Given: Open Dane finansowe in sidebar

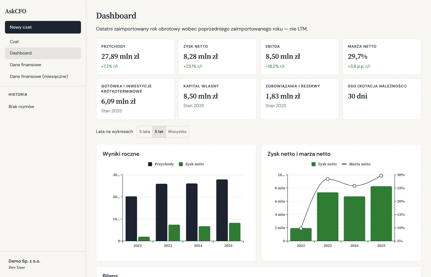Looking at the screenshot, I should coord(43,65).
